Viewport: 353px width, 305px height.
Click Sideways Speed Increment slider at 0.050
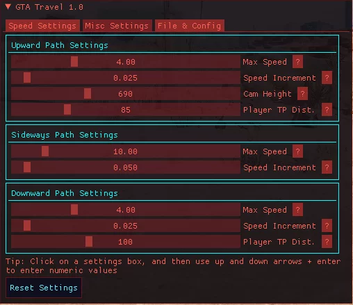coord(126,167)
